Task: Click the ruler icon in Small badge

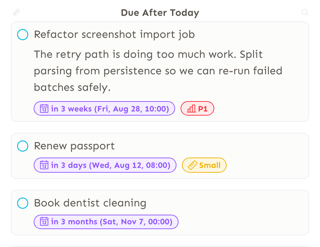Action: click(x=193, y=165)
